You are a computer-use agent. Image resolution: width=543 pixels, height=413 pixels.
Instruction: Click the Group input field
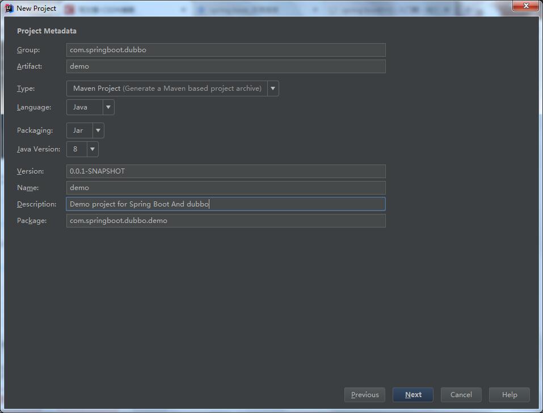pyautogui.click(x=226, y=50)
